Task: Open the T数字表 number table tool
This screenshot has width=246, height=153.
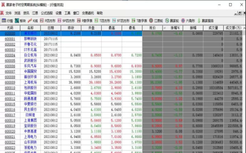Action: click(x=139, y=21)
